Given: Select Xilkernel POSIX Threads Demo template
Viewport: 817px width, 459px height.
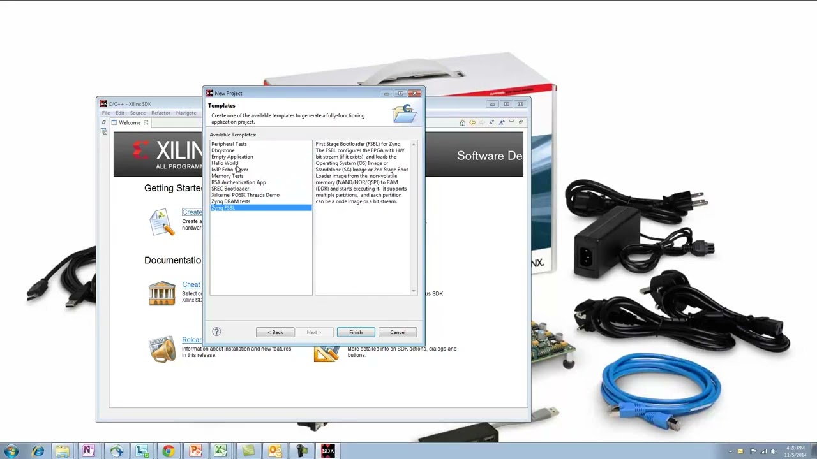Looking at the screenshot, I should tap(246, 195).
